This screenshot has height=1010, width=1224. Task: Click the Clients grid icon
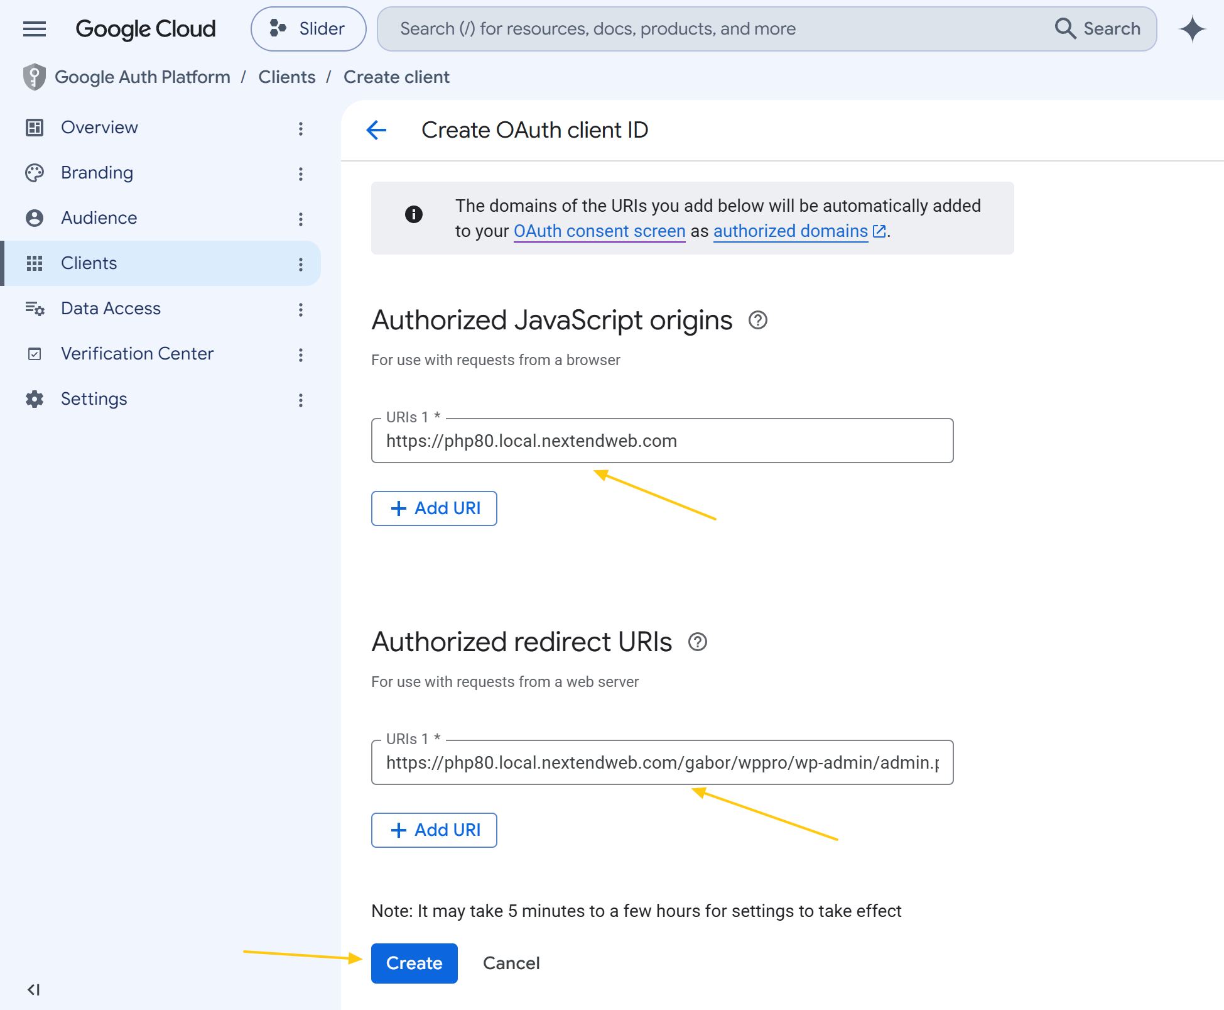(x=35, y=263)
